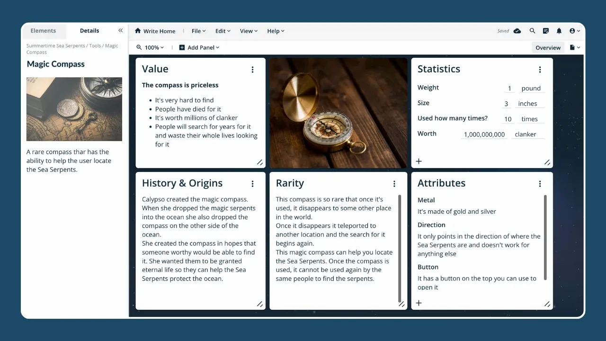This screenshot has width=606, height=341.
Task: Collapse the left sidebar with double chevron
Action: pyautogui.click(x=120, y=30)
